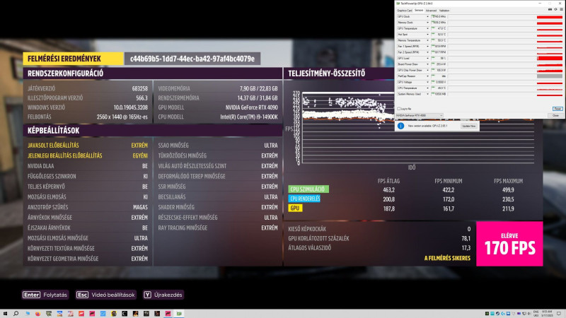This screenshot has height=318, width=566.
Task: Click the GPU Load red graph bar
Action: click(x=550, y=58)
